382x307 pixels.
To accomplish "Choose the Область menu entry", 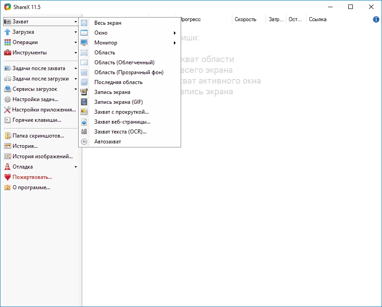I will (x=129, y=53).
